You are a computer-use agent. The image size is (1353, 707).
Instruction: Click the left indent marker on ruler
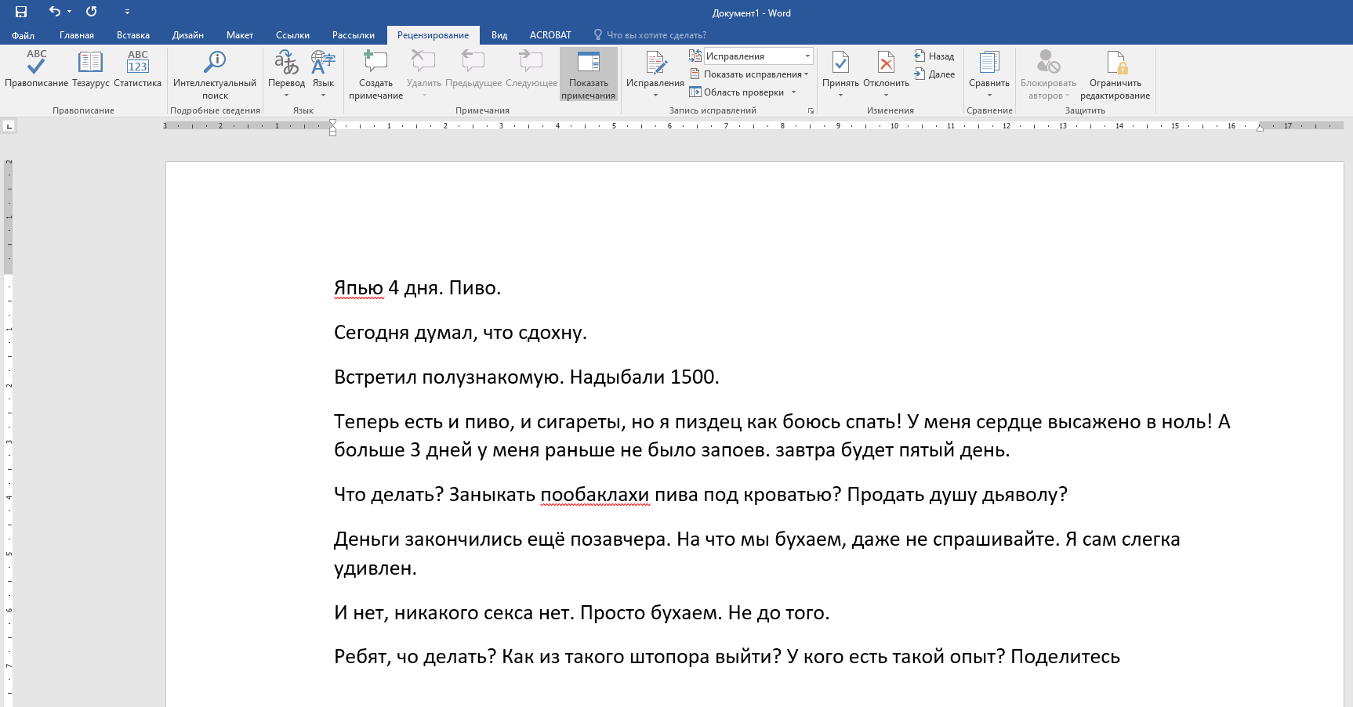pos(332,132)
